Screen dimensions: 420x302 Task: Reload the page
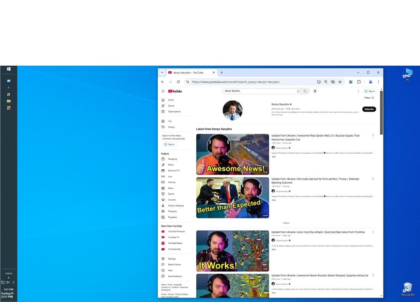tap(178, 82)
